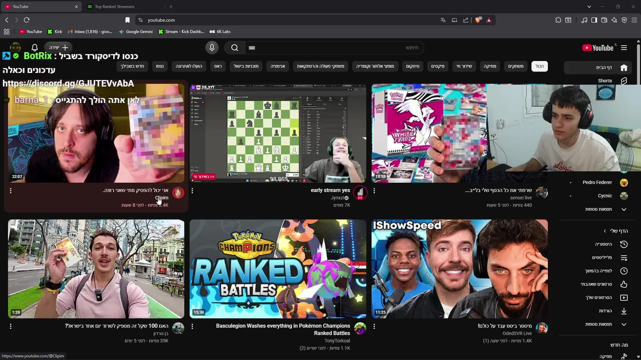641x360 pixels.
Task: Open History clock icon in sidebar
Action: [624, 244]
